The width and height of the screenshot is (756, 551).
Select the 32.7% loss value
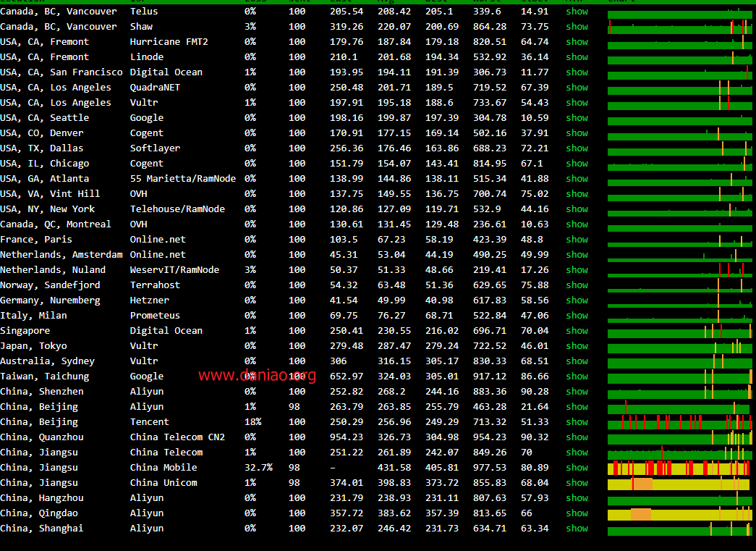pyautogui.click(x=258, y=467)
